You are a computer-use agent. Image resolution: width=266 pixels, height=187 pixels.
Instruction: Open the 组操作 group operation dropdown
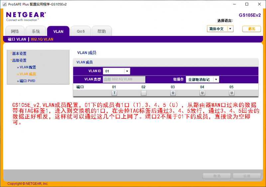coord(202,80)
